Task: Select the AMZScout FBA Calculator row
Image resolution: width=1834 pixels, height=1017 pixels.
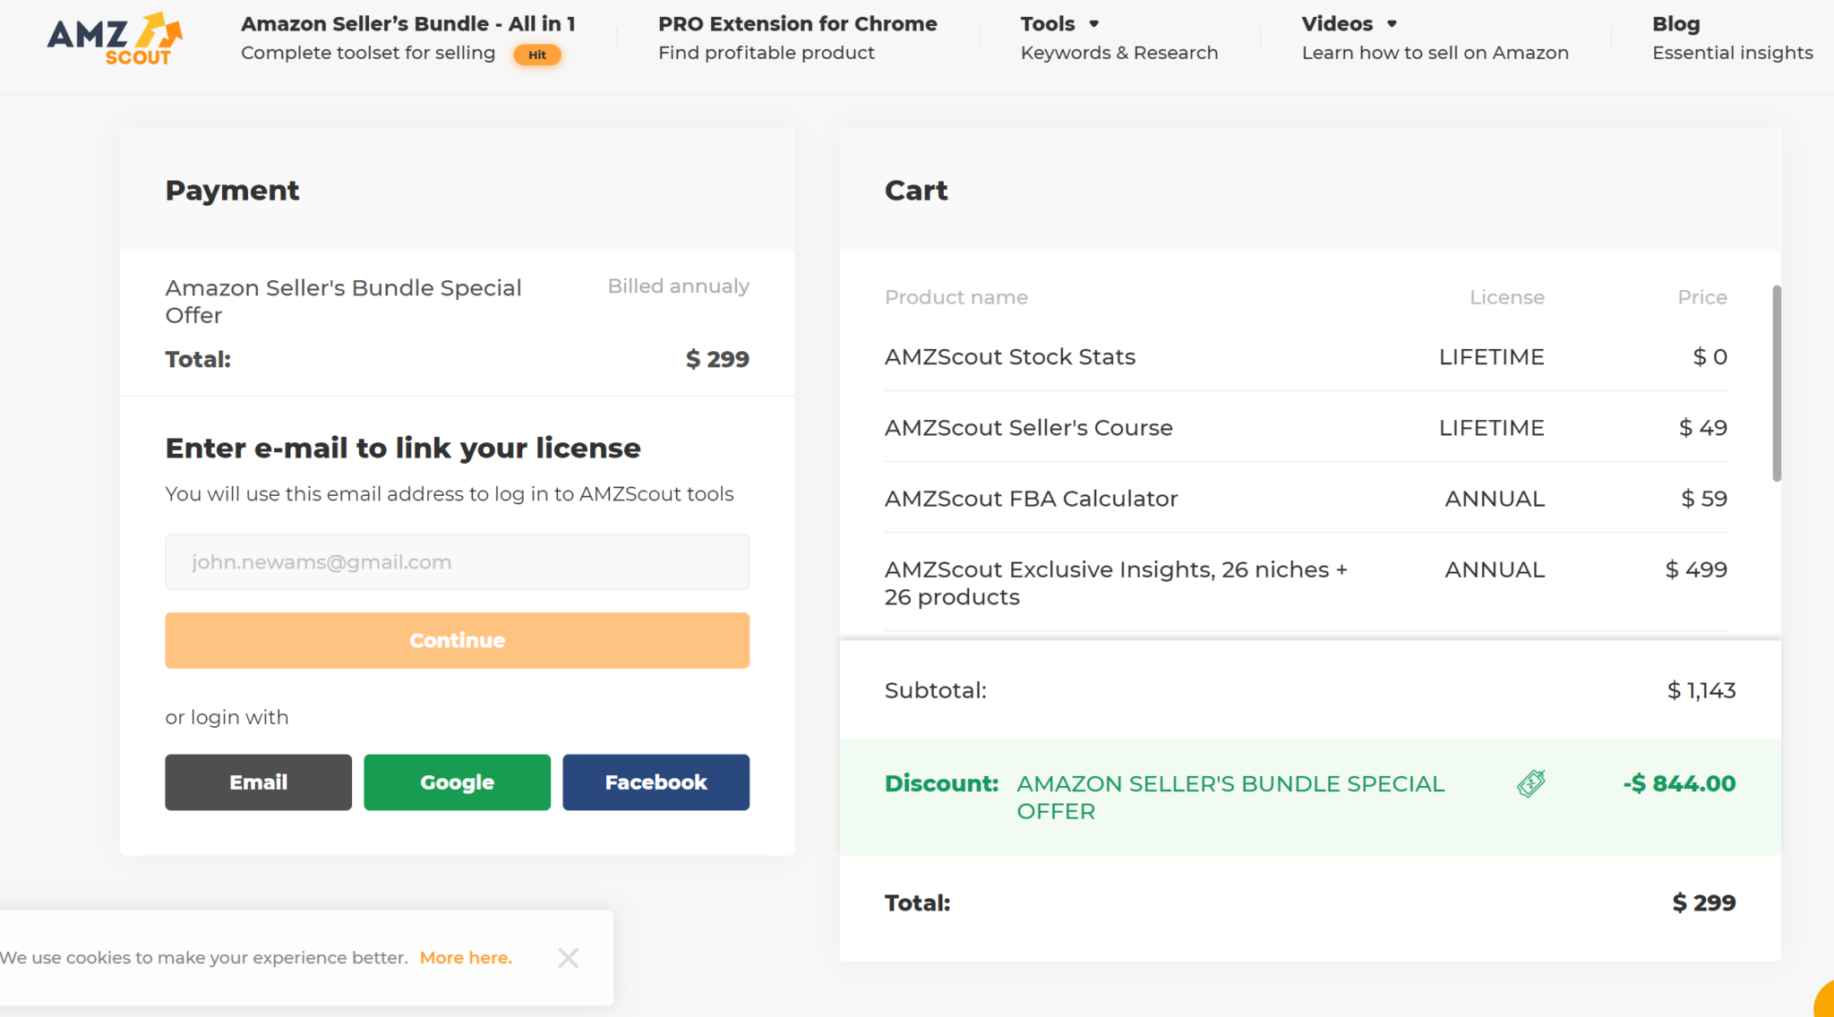Action: click(1306, 498)
